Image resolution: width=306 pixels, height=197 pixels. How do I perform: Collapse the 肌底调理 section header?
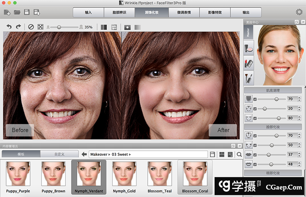273,90
